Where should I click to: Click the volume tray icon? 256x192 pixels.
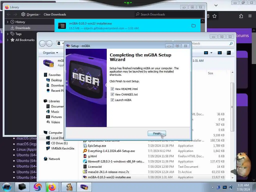(231, 187)
